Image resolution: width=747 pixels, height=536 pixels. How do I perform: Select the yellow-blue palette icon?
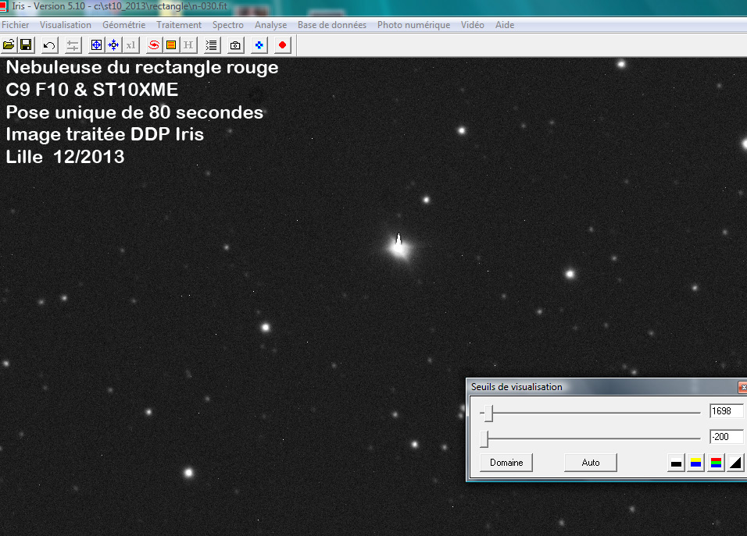pyautogui.click(x=696, y=463)
